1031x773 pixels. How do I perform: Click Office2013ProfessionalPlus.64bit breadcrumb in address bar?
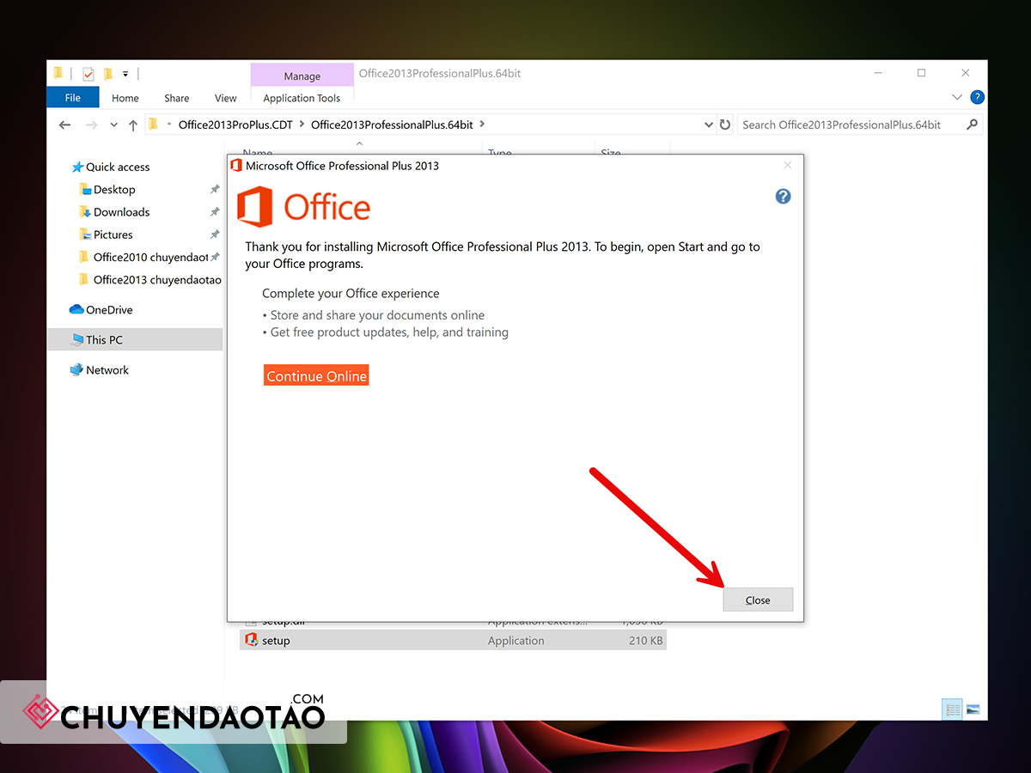[x=392, y=125]
